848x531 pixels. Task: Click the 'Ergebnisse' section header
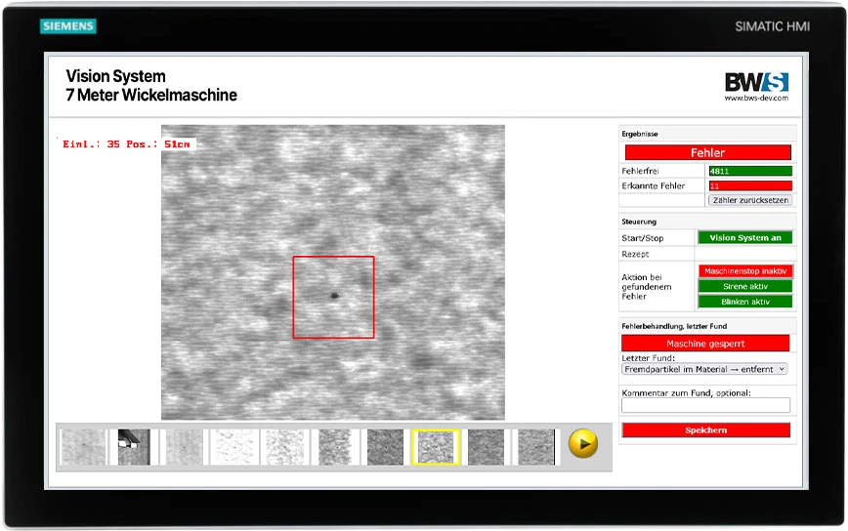click(640, 134)
